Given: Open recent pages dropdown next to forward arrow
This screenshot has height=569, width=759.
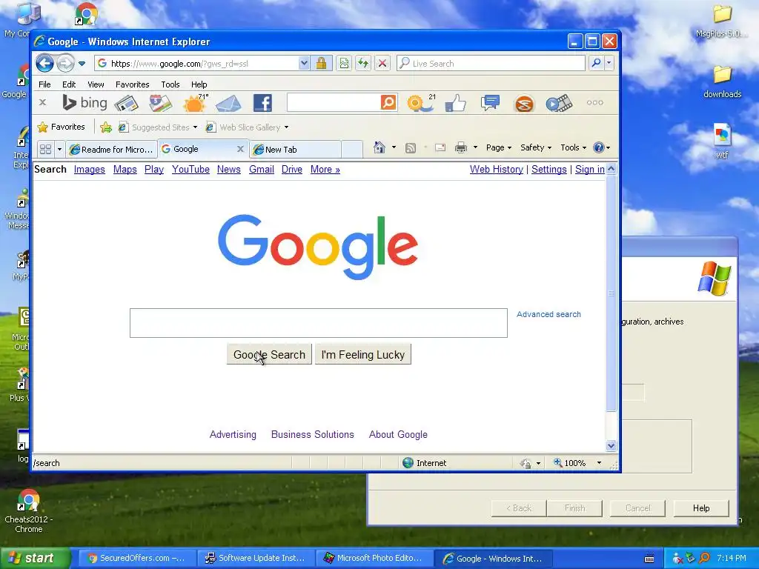Looking at the screenshot, I should click(82, 64).
